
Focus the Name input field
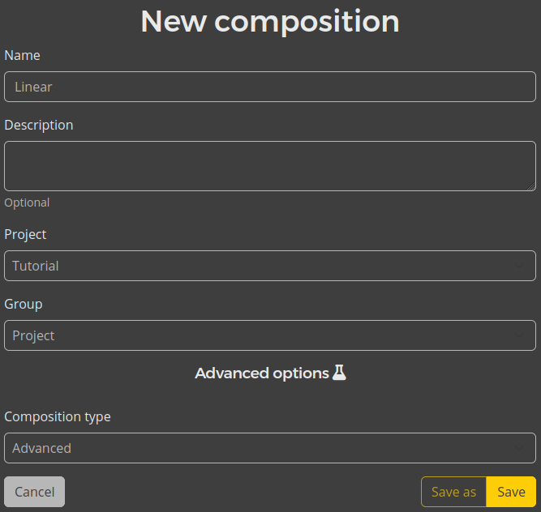[269, 87]
